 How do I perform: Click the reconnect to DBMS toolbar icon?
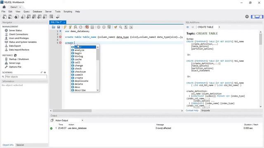[58, 16]
